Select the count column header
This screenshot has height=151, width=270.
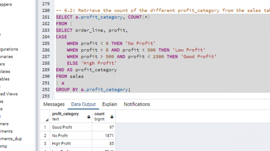click(101, 116)
